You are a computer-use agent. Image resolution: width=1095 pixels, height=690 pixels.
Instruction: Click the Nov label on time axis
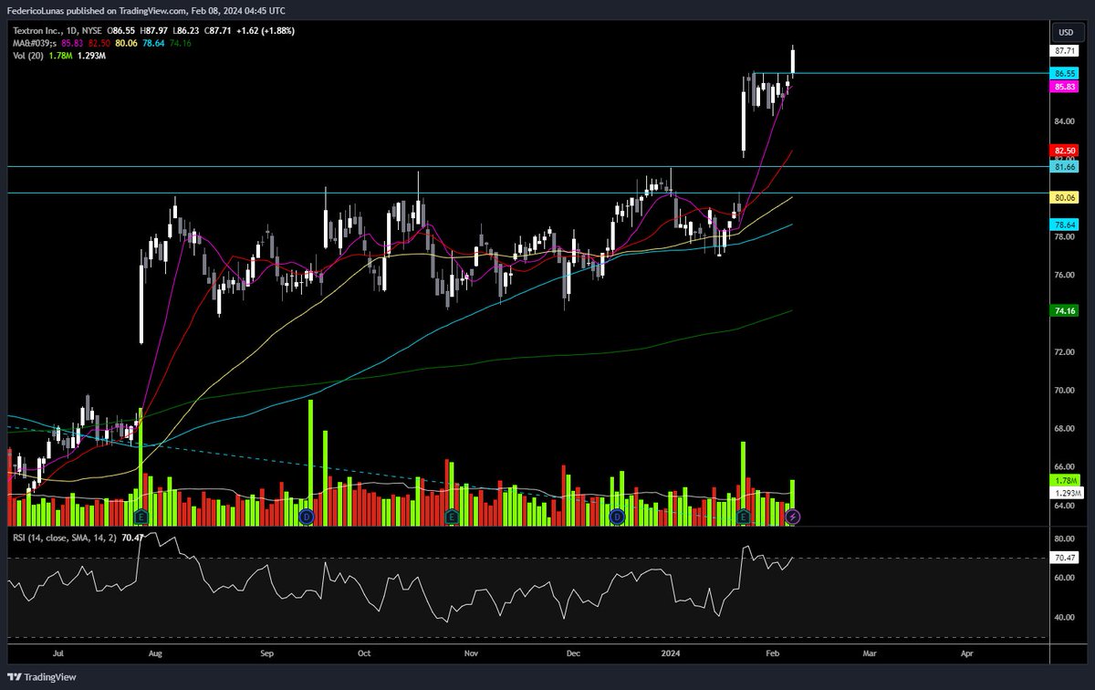pyautogui.click(x=471, y=653)
